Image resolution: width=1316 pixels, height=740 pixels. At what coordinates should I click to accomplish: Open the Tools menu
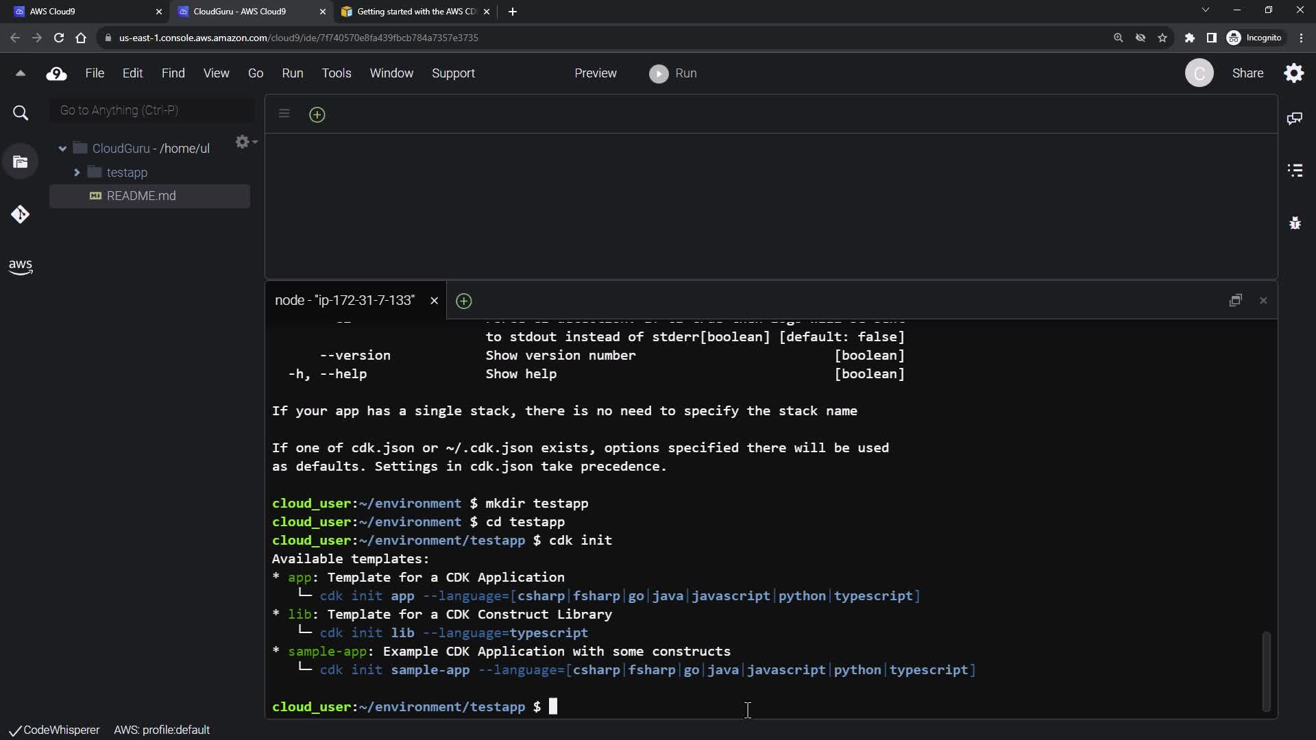[336, 73]
